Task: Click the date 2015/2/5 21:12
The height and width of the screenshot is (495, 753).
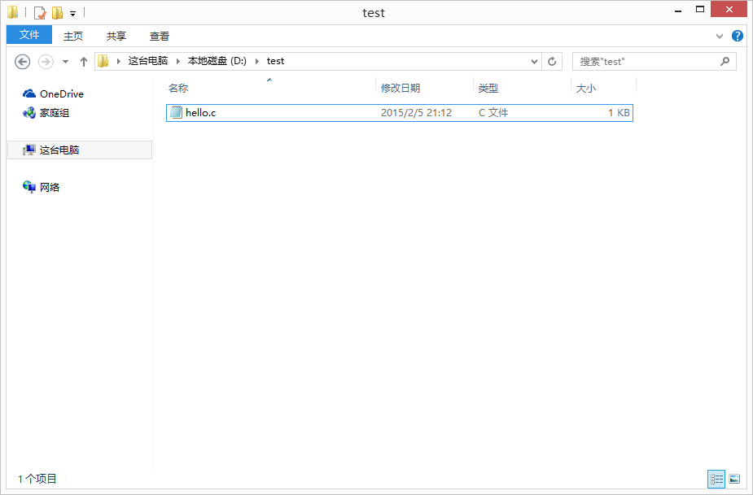Action: coord(416,113)
